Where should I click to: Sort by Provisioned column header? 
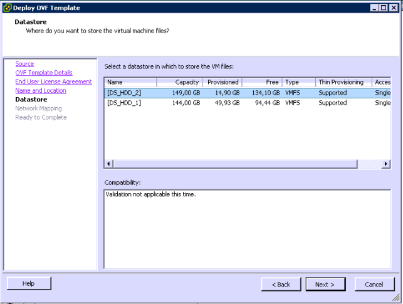click(x=222, y=82)
